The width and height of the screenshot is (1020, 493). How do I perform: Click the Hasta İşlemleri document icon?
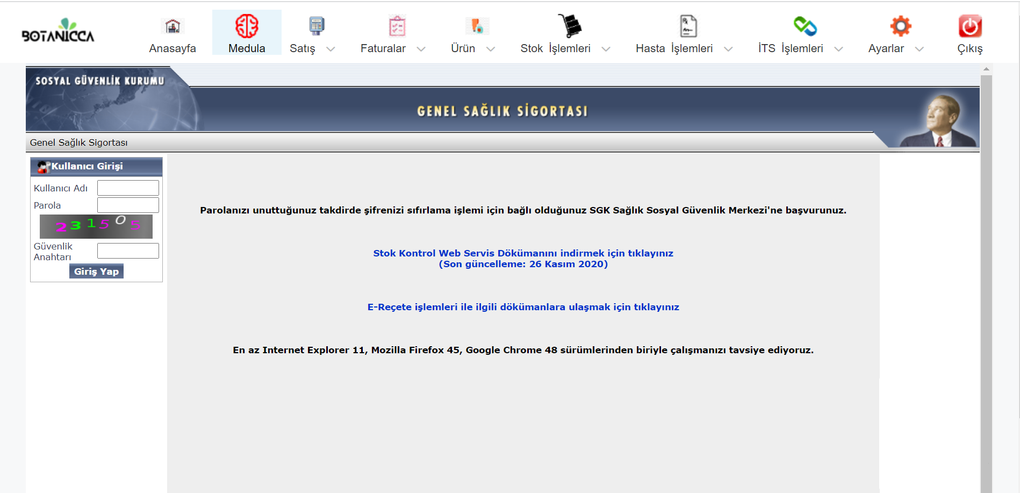[x=688, y=26]
